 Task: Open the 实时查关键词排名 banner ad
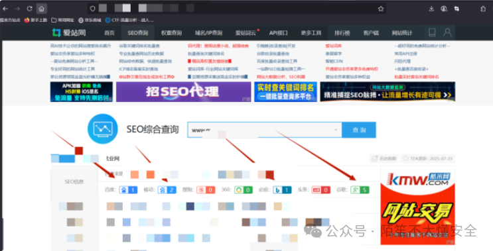pos(285,91)
